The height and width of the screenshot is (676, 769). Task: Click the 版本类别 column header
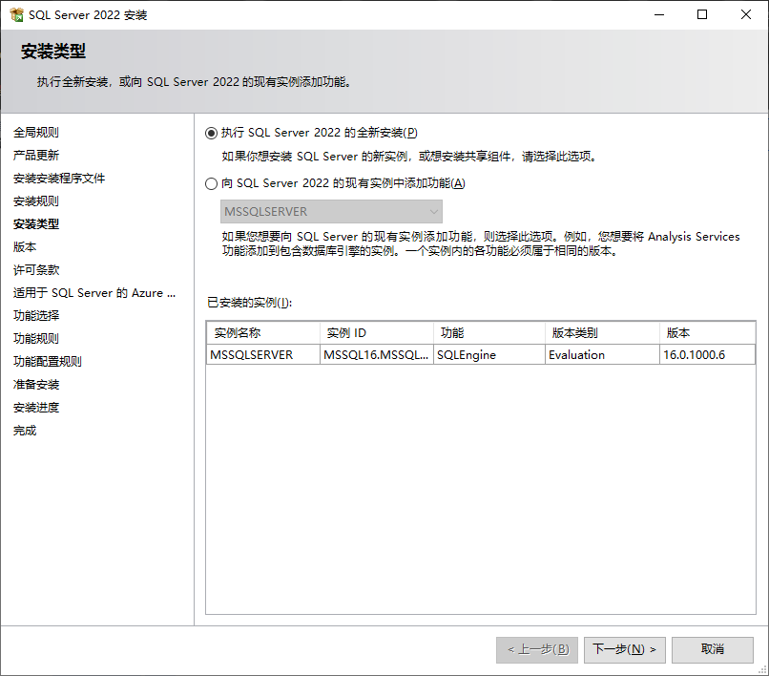573,333
